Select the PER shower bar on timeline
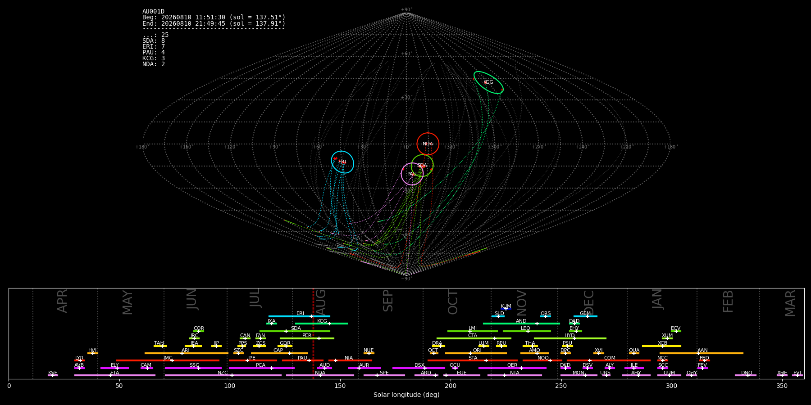Viewport: 811px width, 405px height. point(307,338)
